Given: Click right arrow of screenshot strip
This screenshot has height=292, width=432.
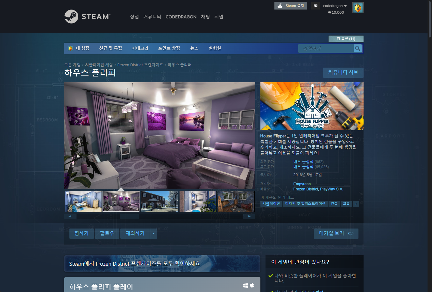Looking at the screenshot, I should [249, 216].
